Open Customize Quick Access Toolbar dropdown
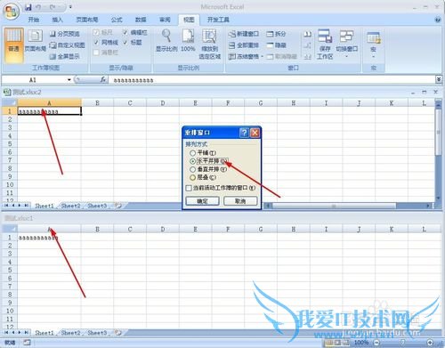Viewport: 445px width, 348px height. point(70,7)
